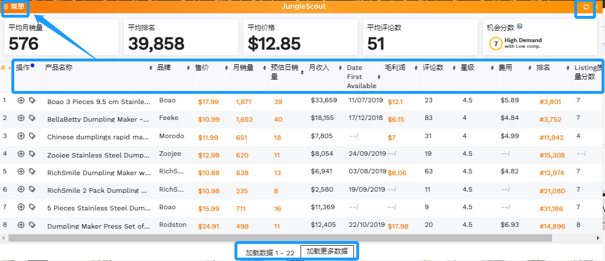Screen dimensions: 605x261
Task: Click the tag icon for the Zoojee Stainless Steel row
Action: pos(32,154)
